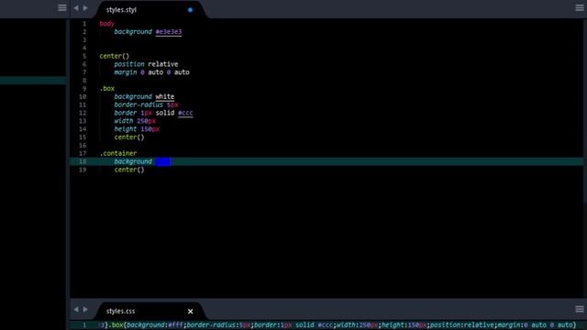Image resolution: width=587 pixels, height=330 pixels.
Task: Go to previous tab in top pane
Action: click(76, 8)
